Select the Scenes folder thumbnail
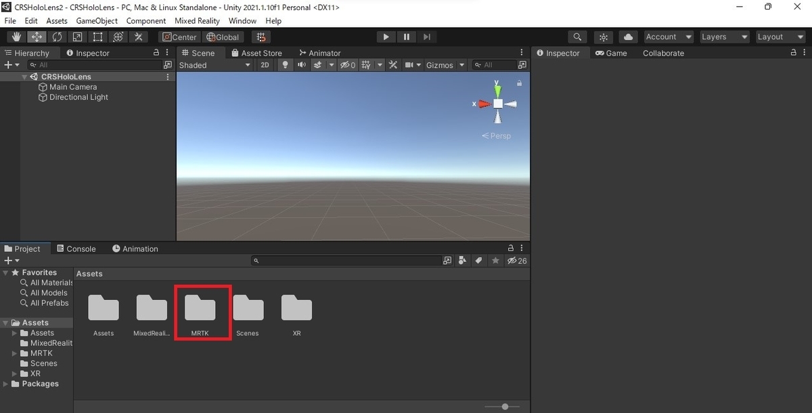Viewport: 812px width, 413px height. pyautogui.click(x=248, y=308)
